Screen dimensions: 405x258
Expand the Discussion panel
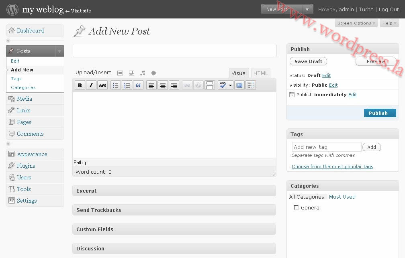point(174,248)
